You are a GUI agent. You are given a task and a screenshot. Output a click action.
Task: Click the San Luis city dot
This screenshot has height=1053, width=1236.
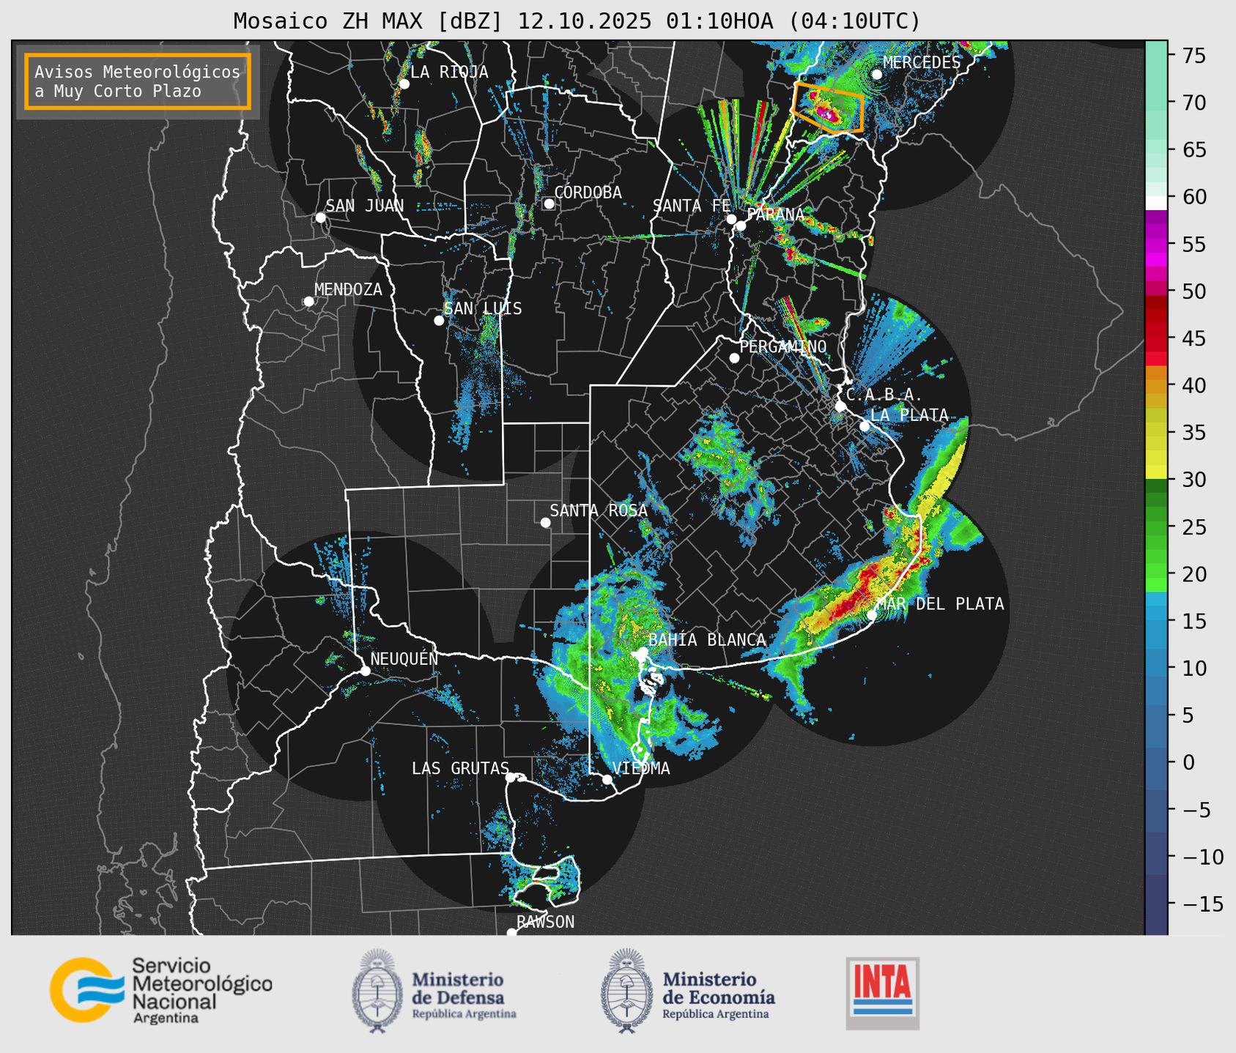[x=439, y=320]
